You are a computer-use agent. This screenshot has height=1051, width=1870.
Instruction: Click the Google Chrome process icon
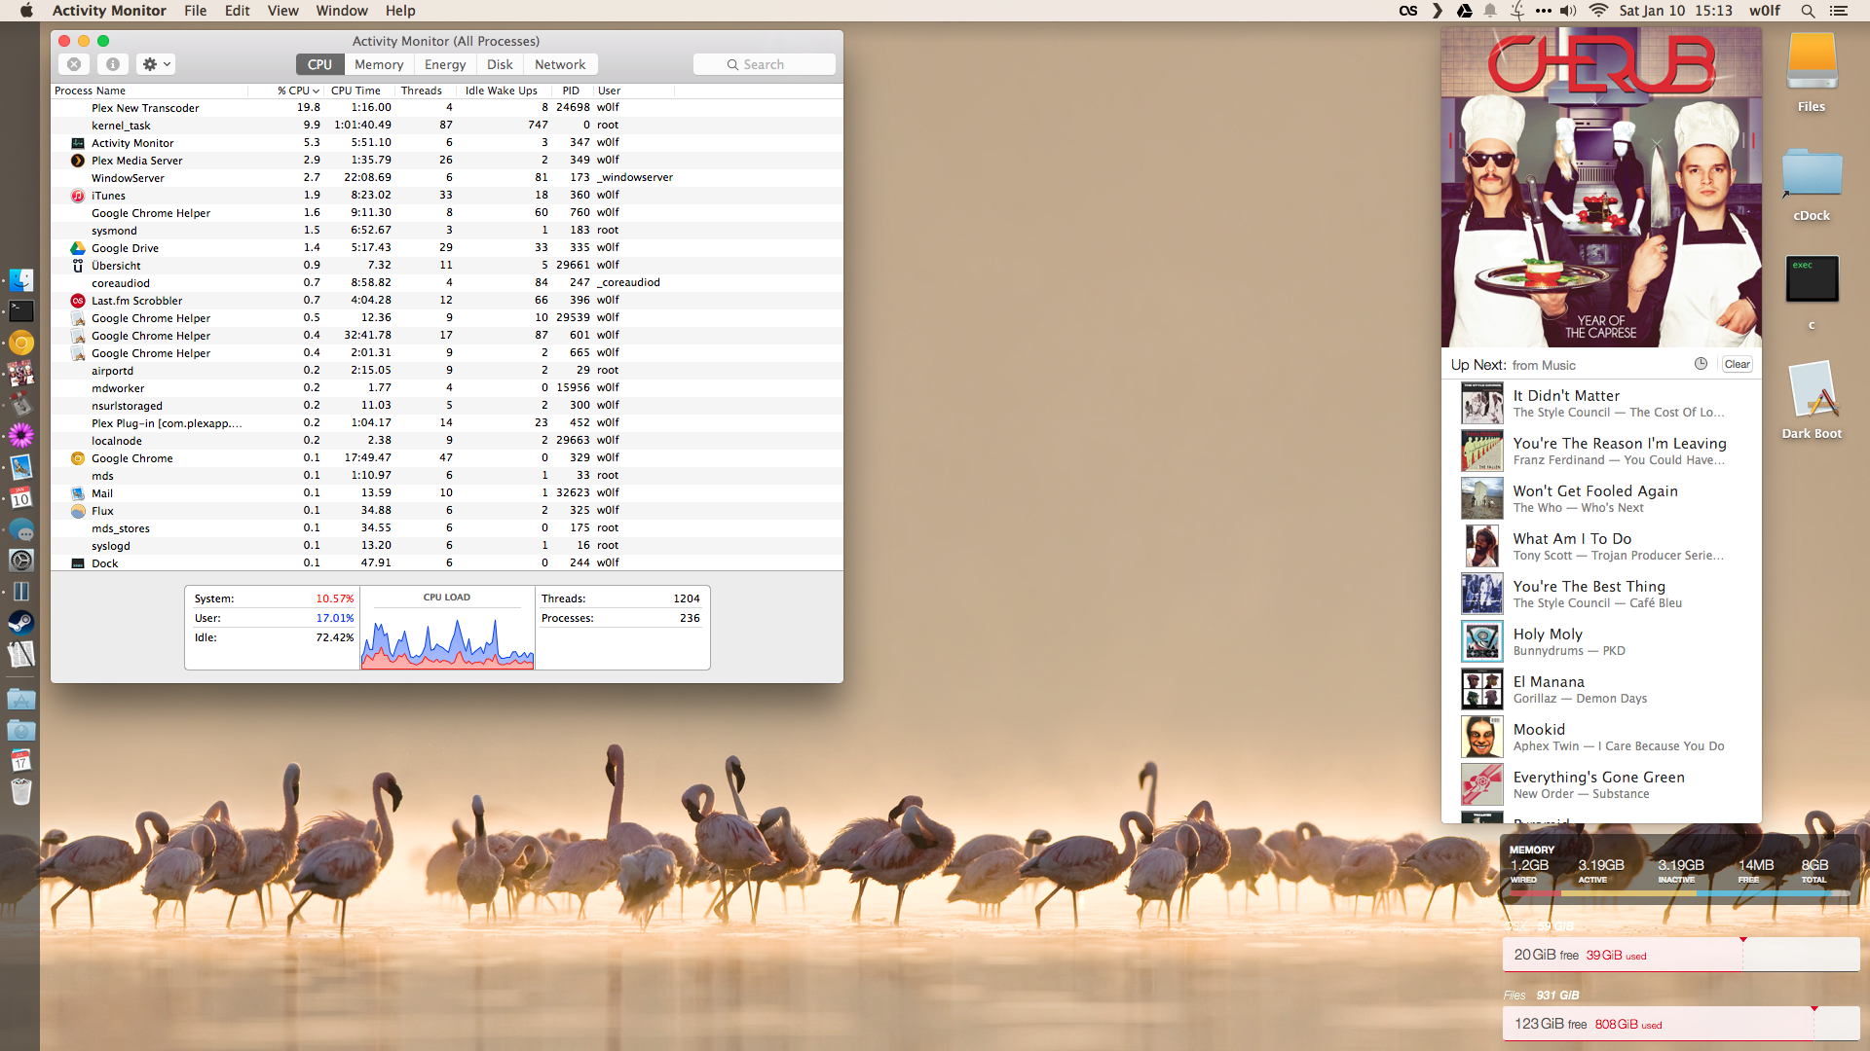[x=78, y=458]
